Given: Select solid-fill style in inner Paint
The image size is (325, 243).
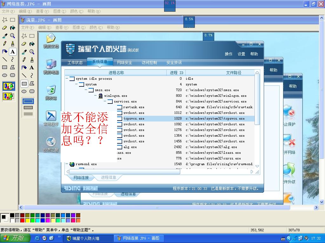Looking at the screenshot, I should click(28, 114).
